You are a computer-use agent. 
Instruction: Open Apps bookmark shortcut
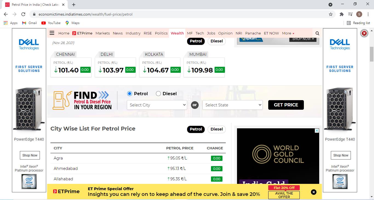click(11, 23)
